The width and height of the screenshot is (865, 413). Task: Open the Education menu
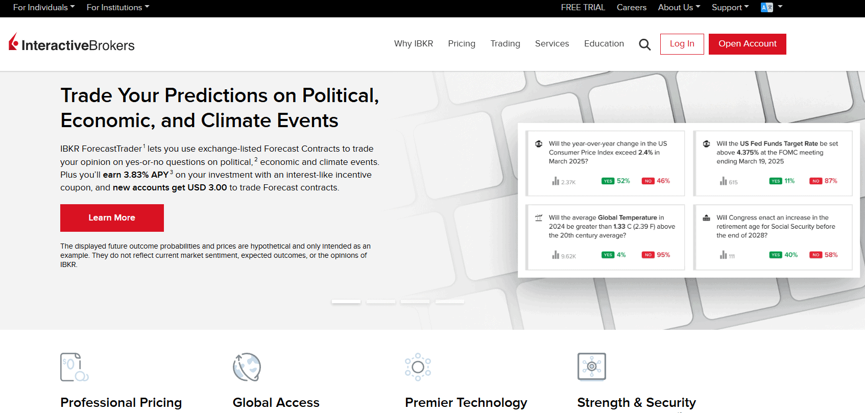pyautogui.click(x=604, y=44)
